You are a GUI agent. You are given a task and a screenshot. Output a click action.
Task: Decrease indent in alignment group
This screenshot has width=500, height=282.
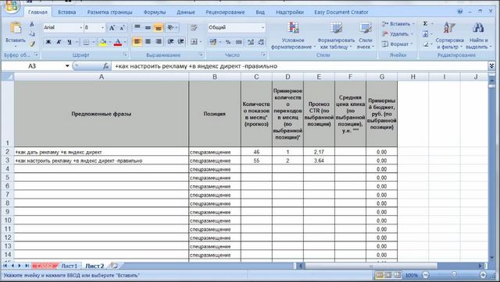pyautogui.click(x=170, y=41)
